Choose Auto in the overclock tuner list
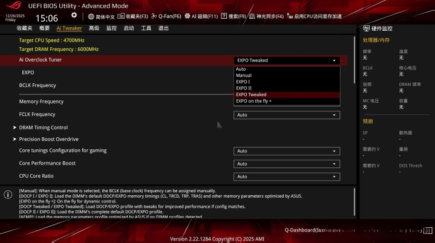This screenshot has height=243, width=435. point(287,69)
